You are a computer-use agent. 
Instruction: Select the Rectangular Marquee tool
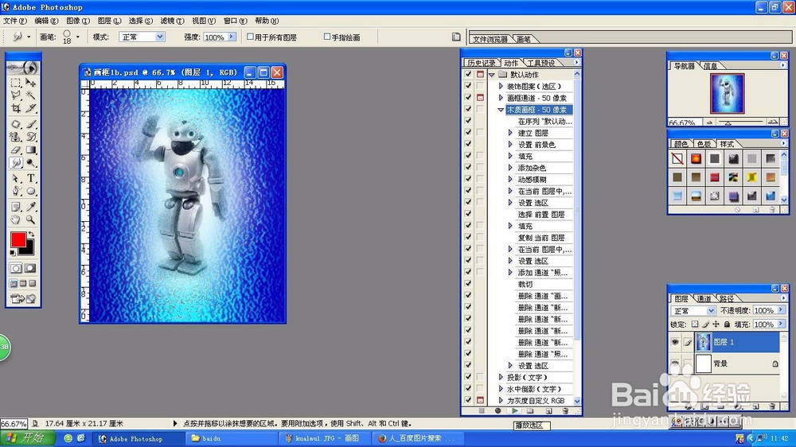16,82
